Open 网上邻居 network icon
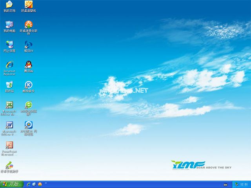The image size is (251, 188). pyautogui.click(x=9, y=45)
